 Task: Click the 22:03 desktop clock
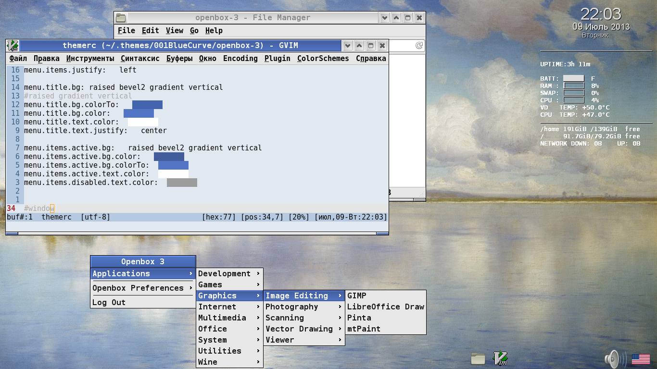pos(601,13)
